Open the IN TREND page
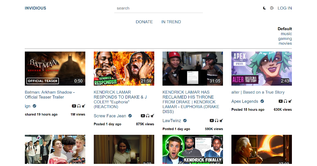Screen dimensions: 317x166 [x=171, y=22]
